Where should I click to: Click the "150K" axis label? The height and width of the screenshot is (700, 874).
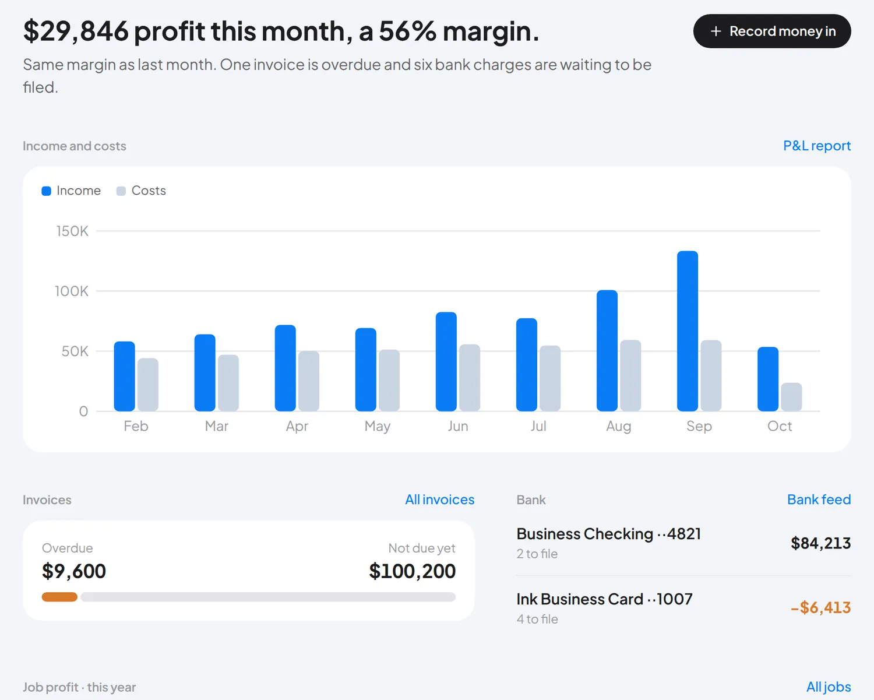point(72,231)
